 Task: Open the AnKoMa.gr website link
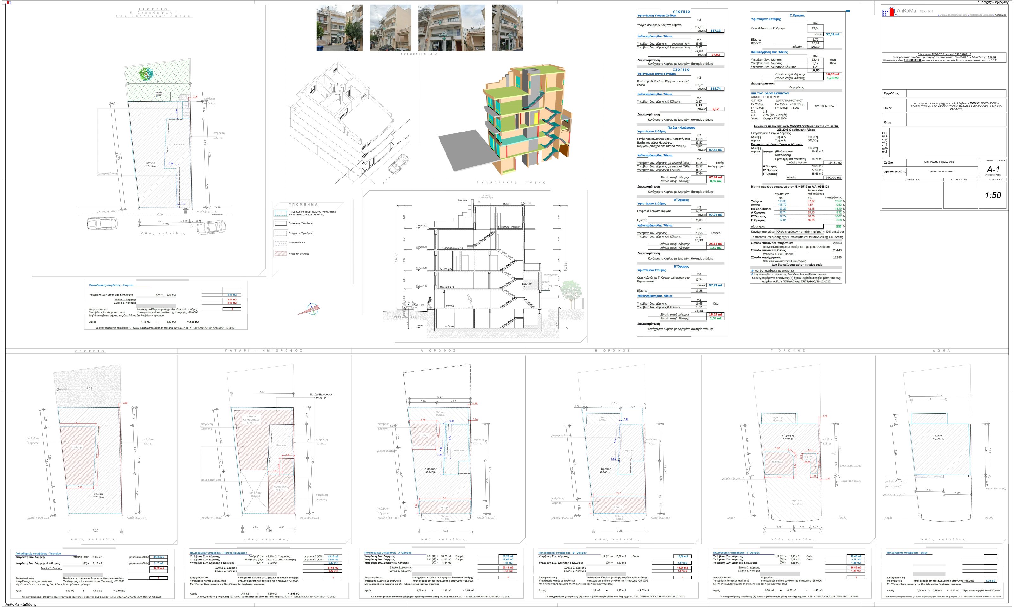tap(1000, 15)
